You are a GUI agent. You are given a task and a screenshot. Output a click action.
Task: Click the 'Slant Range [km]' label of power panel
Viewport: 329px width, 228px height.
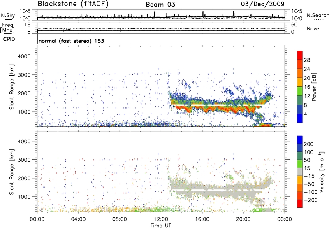pyautogui.click(x=12, y=87)
